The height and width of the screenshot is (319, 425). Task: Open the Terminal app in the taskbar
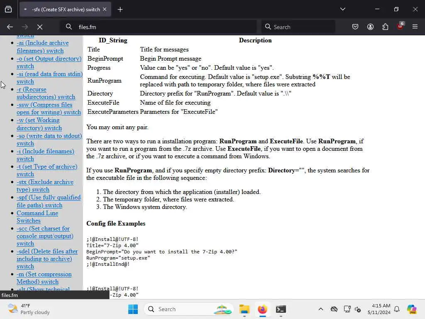click(281, 309)
